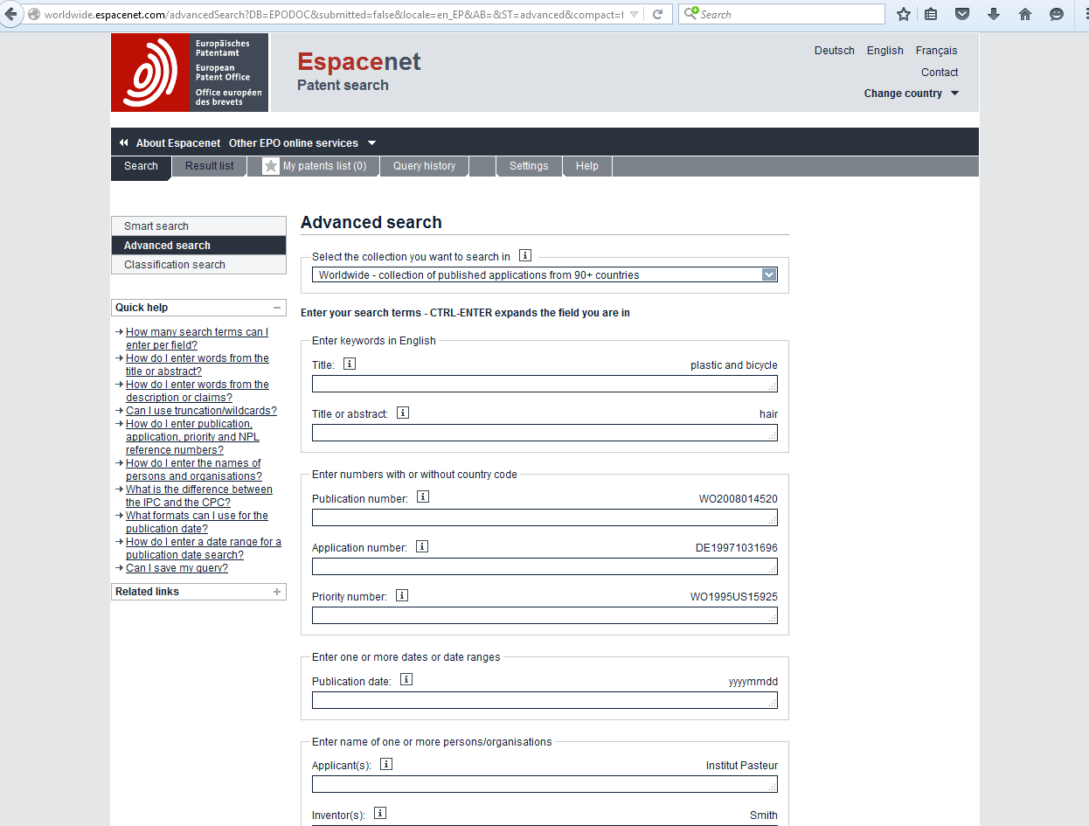Screen dimensions: 1089x826
Task: Click info icon beside Publication number
Action: pyautogui.click(x=423, y=497)
